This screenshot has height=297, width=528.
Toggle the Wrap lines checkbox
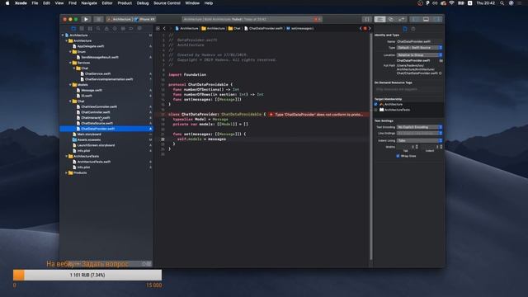398,156
